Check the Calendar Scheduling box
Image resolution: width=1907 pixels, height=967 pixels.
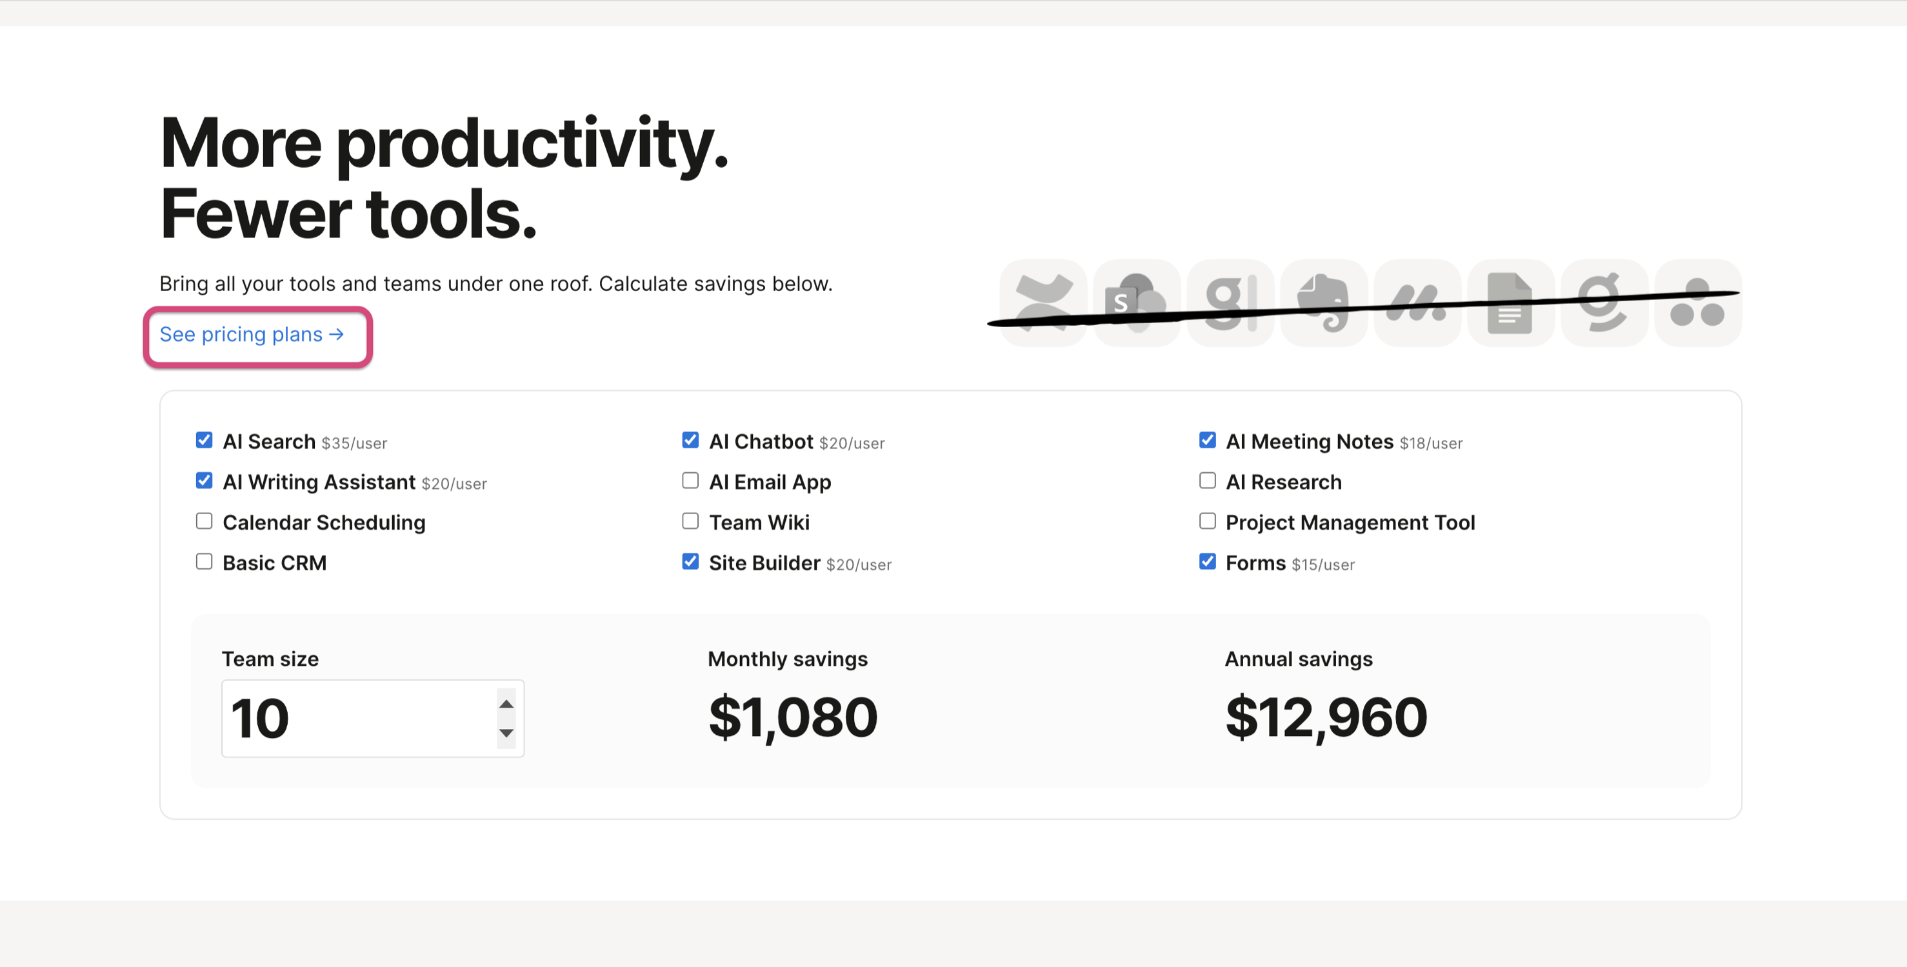click(x=205, y=521)
